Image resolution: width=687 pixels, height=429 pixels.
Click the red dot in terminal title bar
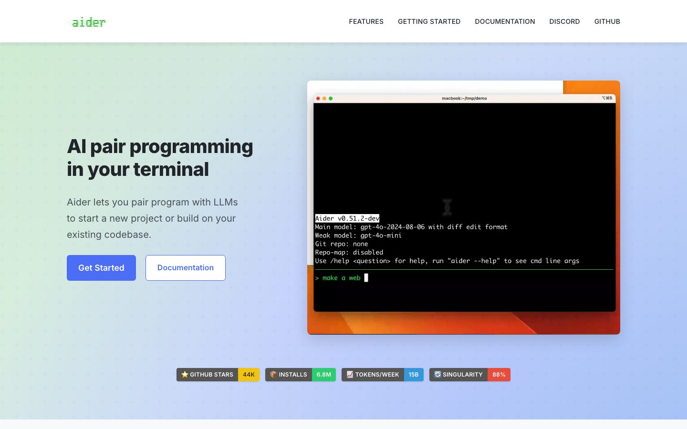[x=318, y=99]
